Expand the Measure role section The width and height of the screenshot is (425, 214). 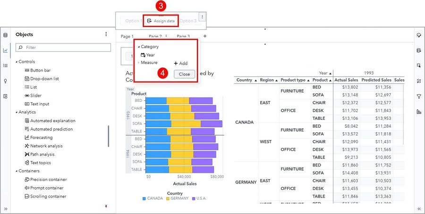pyautogui.click(x=138, y=63)
